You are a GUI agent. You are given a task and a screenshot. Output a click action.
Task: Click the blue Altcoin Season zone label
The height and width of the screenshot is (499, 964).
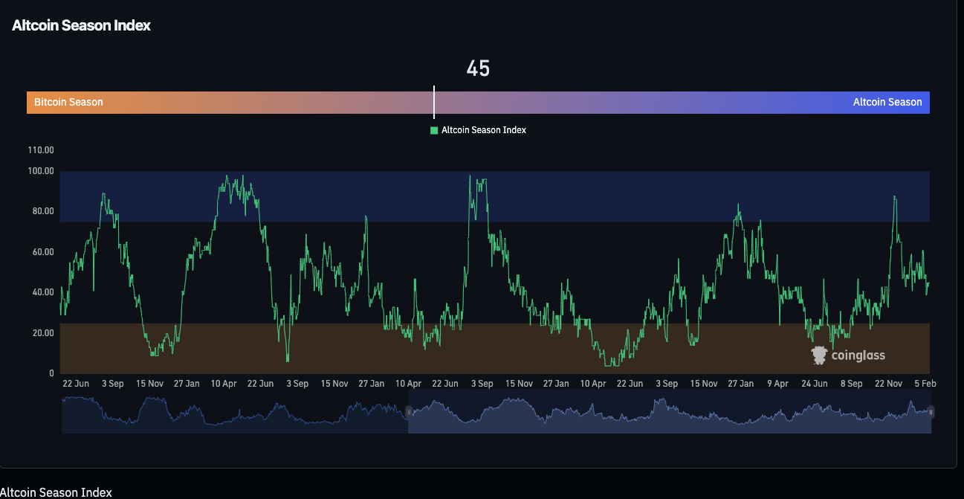click(x=887, y=102)
